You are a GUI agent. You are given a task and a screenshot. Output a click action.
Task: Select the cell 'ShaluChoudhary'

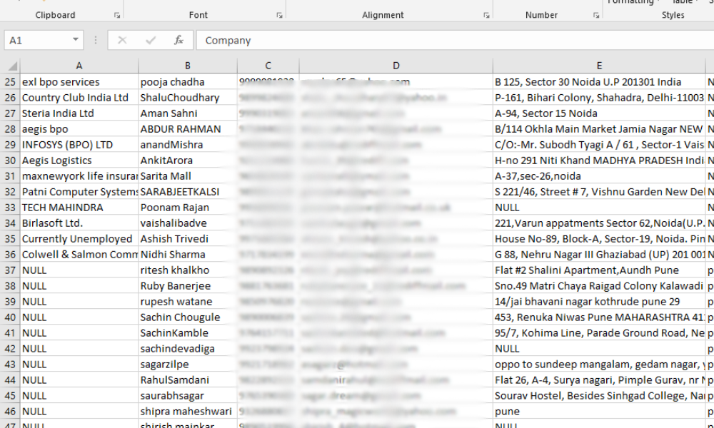pos(188,98)
